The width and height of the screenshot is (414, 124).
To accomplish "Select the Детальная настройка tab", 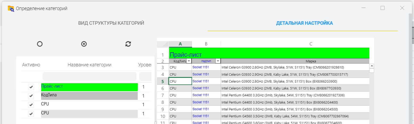I will tap(304, 23).
